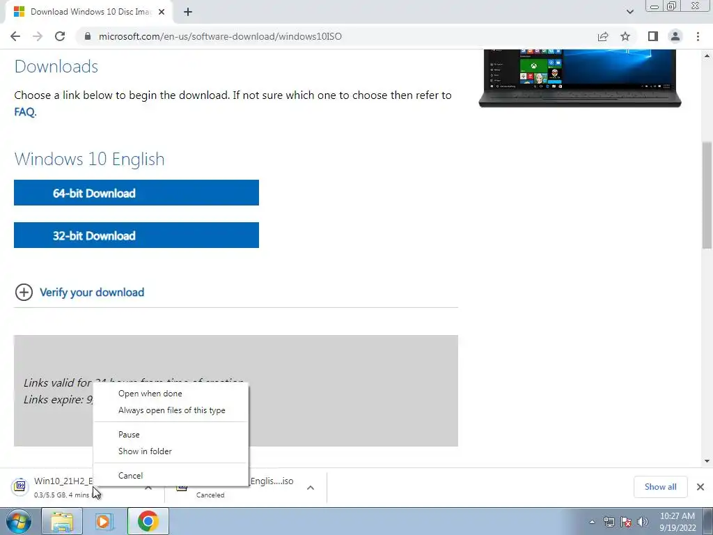Image resolution: width=713 pixels, height=535 pixels.
Task: Click the Downloads heading
Action: 56,66
